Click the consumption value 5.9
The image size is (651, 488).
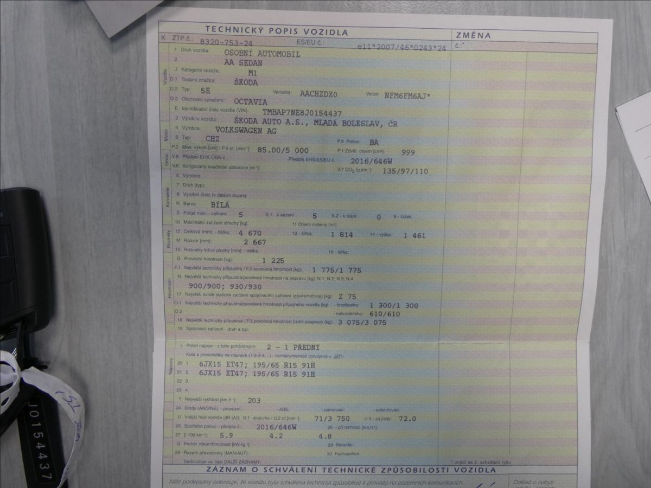pyautogui.click(x=226, y=435)
